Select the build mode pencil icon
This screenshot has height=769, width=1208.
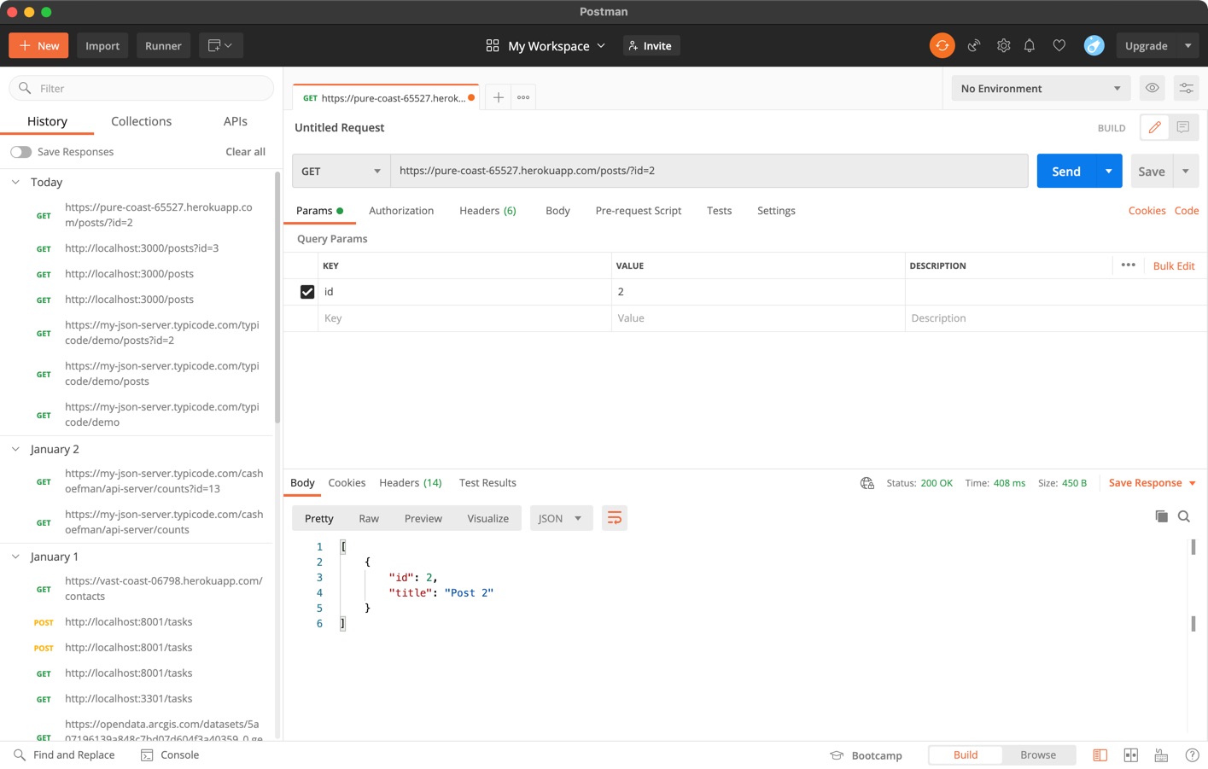click(x=1154, y=127)
